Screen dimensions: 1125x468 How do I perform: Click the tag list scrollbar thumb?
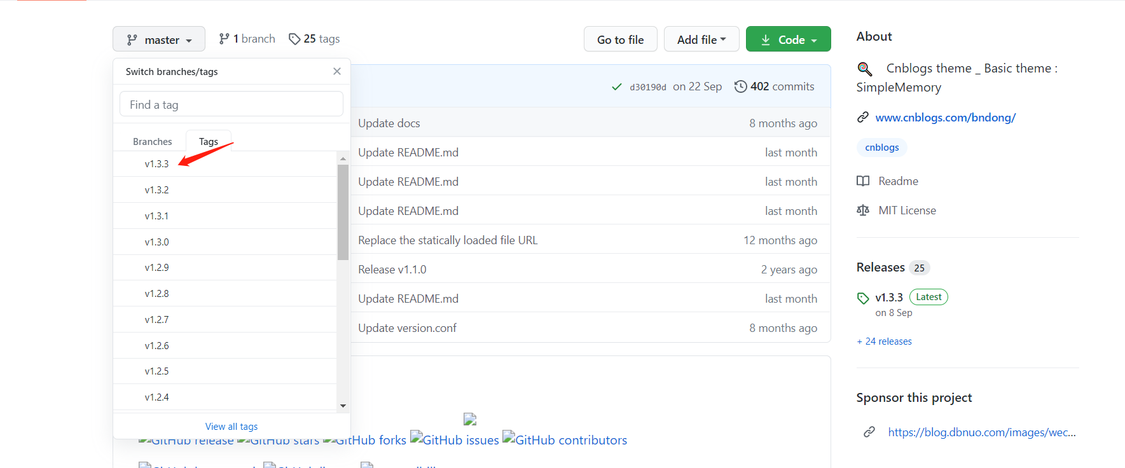343,212
